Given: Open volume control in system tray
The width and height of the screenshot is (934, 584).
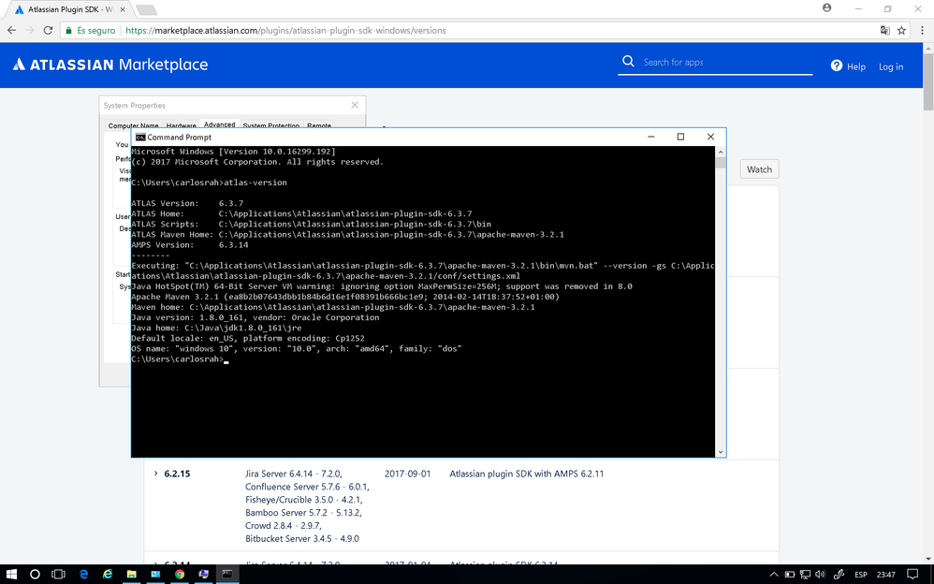Looking at the screenshot, I should 820,575.
